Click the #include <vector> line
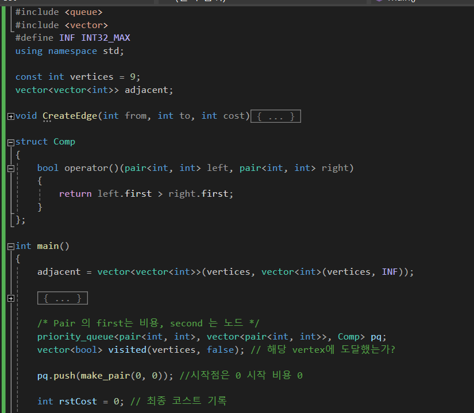Screen dimensions: 474x413 pyautogui.click(x=61, y=25)
